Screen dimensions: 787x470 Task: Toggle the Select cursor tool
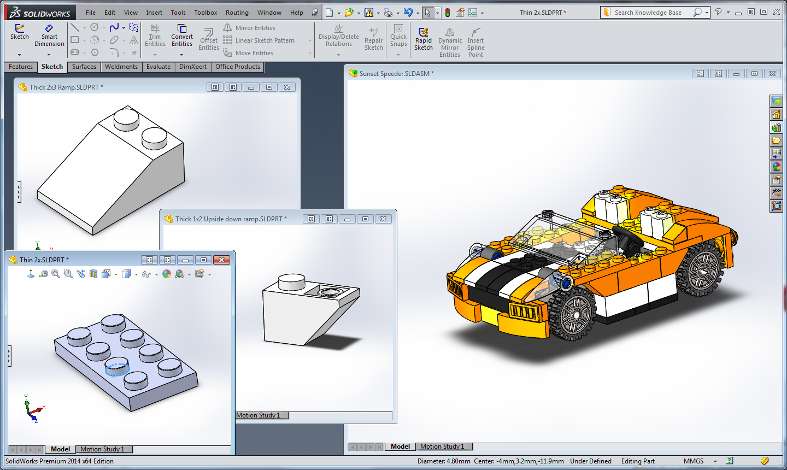[428, 13]
